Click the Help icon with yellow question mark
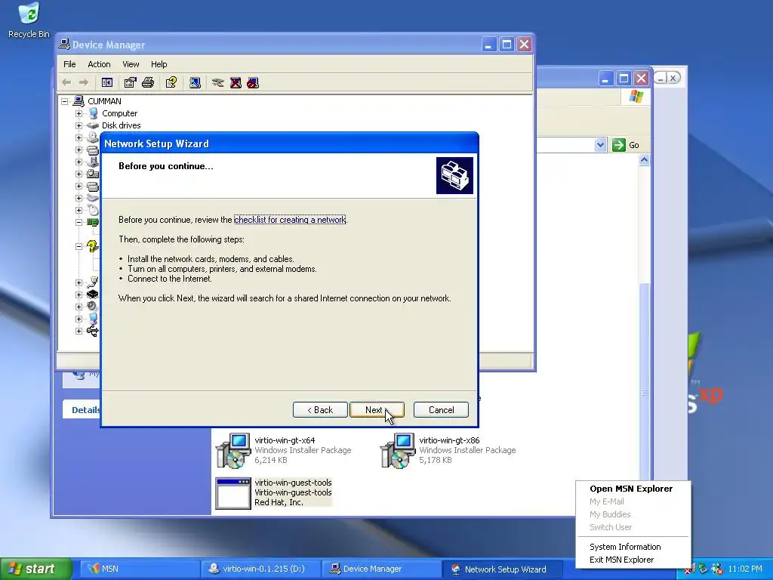The width and height of the screenshot is (773, 580). [171, 82]
